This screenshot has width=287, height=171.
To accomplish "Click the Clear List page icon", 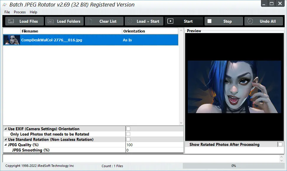I will (90, 21).
